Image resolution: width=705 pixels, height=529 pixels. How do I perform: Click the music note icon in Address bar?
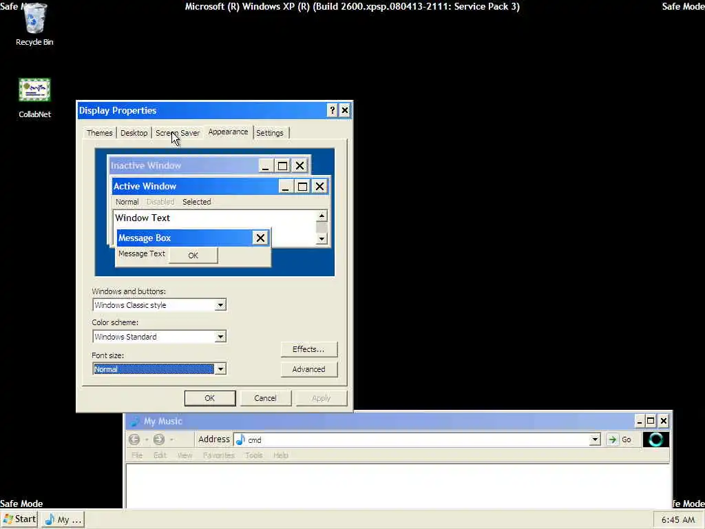pyautogui.click(x=240, y=439)
